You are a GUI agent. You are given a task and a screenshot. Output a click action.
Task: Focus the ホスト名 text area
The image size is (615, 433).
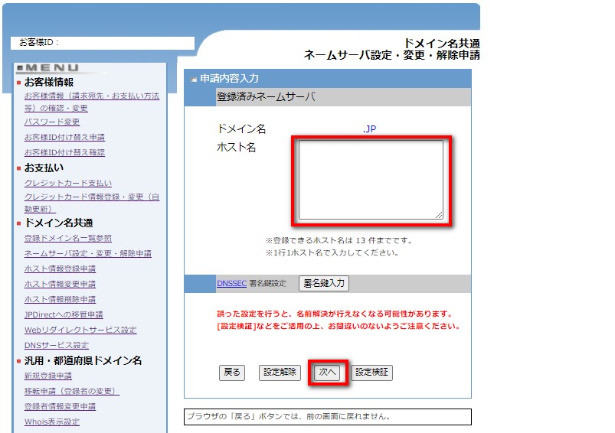[x=371, y=180]
